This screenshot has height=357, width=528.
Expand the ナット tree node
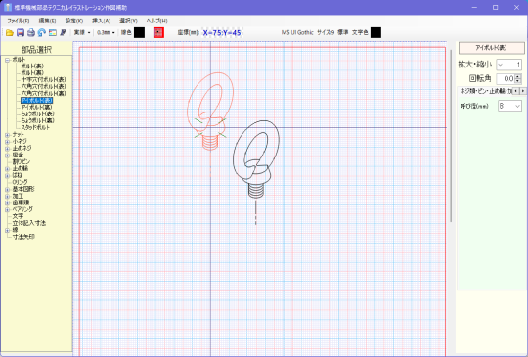click(x=7, y=135)
